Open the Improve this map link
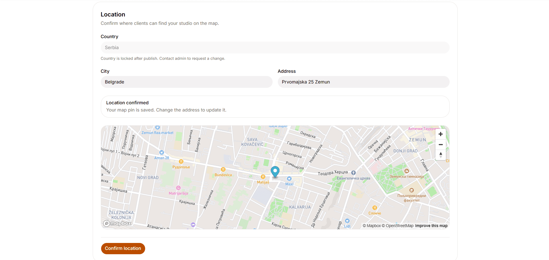This screenshot has width=549, height=260. (431, 226)
